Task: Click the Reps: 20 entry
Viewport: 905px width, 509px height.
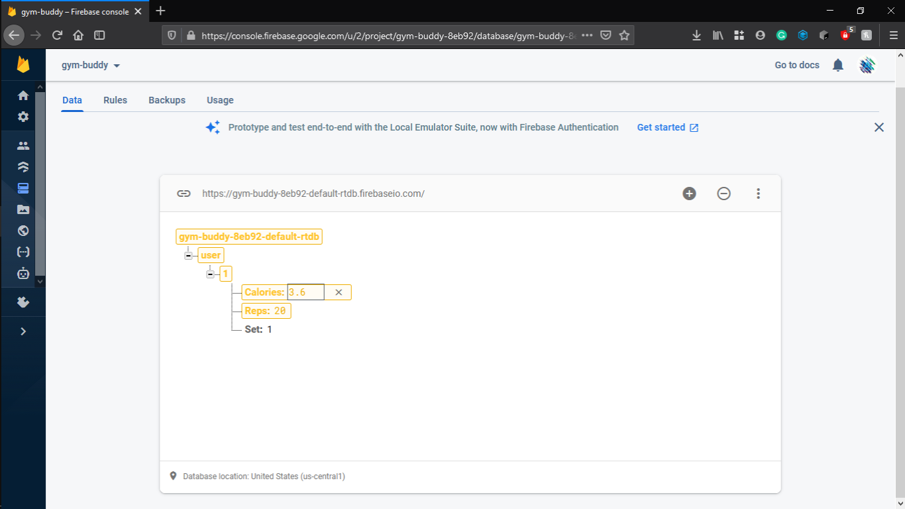Action: pos(266,311)
